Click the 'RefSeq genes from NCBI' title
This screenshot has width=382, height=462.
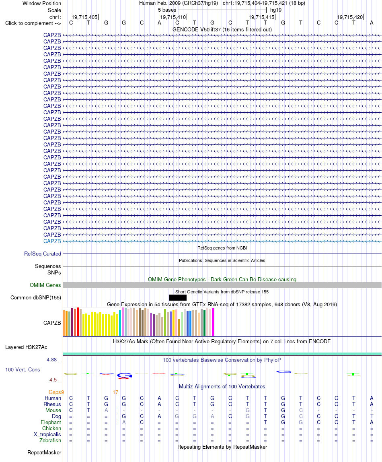[x=222, y=248]
